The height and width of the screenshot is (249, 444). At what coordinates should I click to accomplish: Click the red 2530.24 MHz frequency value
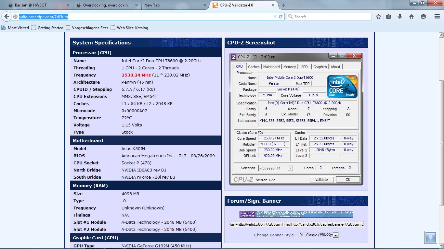pos(136,75)
